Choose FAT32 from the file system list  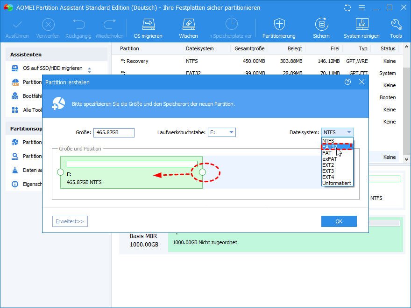click(337, 147)
